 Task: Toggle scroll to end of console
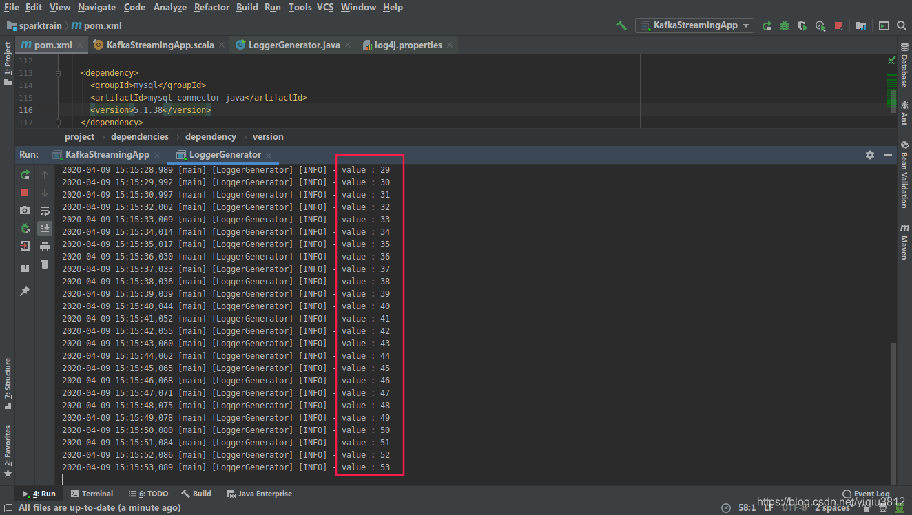tap(45, 228)
